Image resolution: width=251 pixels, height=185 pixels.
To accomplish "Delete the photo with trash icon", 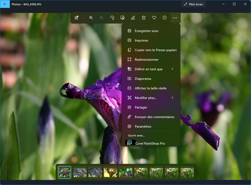I will [144, 18].
